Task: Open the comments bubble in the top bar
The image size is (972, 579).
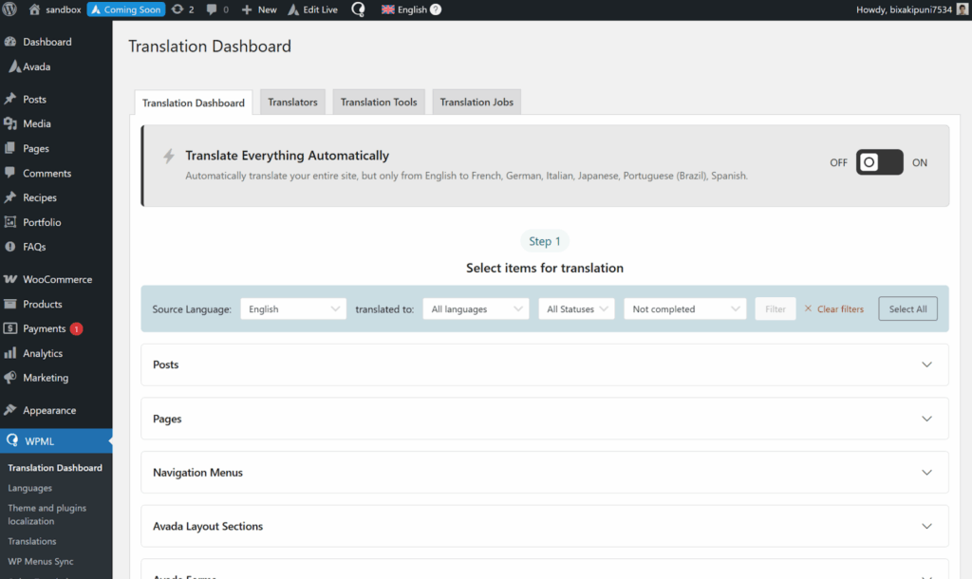Action: 211,9
